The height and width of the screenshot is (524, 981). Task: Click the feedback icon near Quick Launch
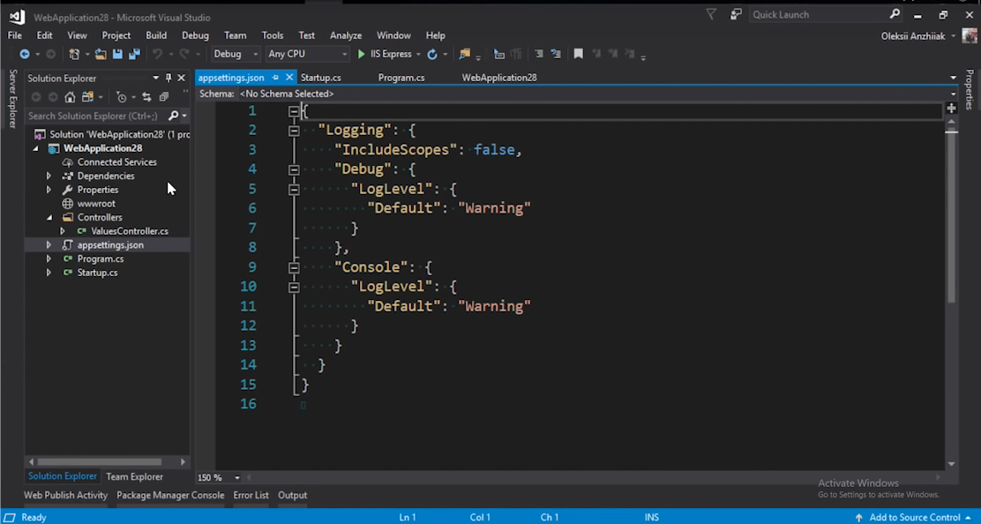pos(736,14)
